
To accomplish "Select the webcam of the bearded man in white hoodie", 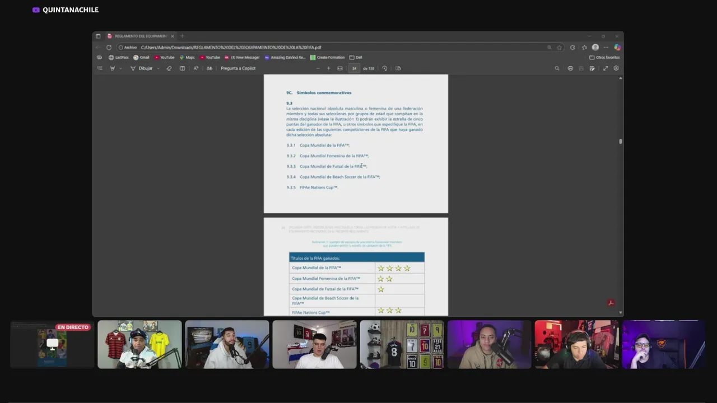I will [227, 344].
